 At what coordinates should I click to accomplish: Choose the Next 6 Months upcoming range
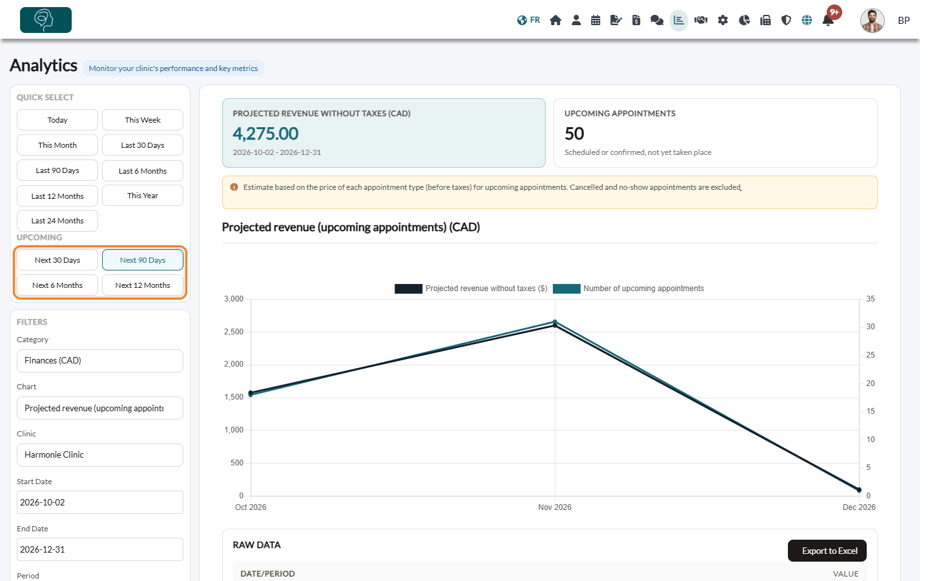[x=57, y=285]
